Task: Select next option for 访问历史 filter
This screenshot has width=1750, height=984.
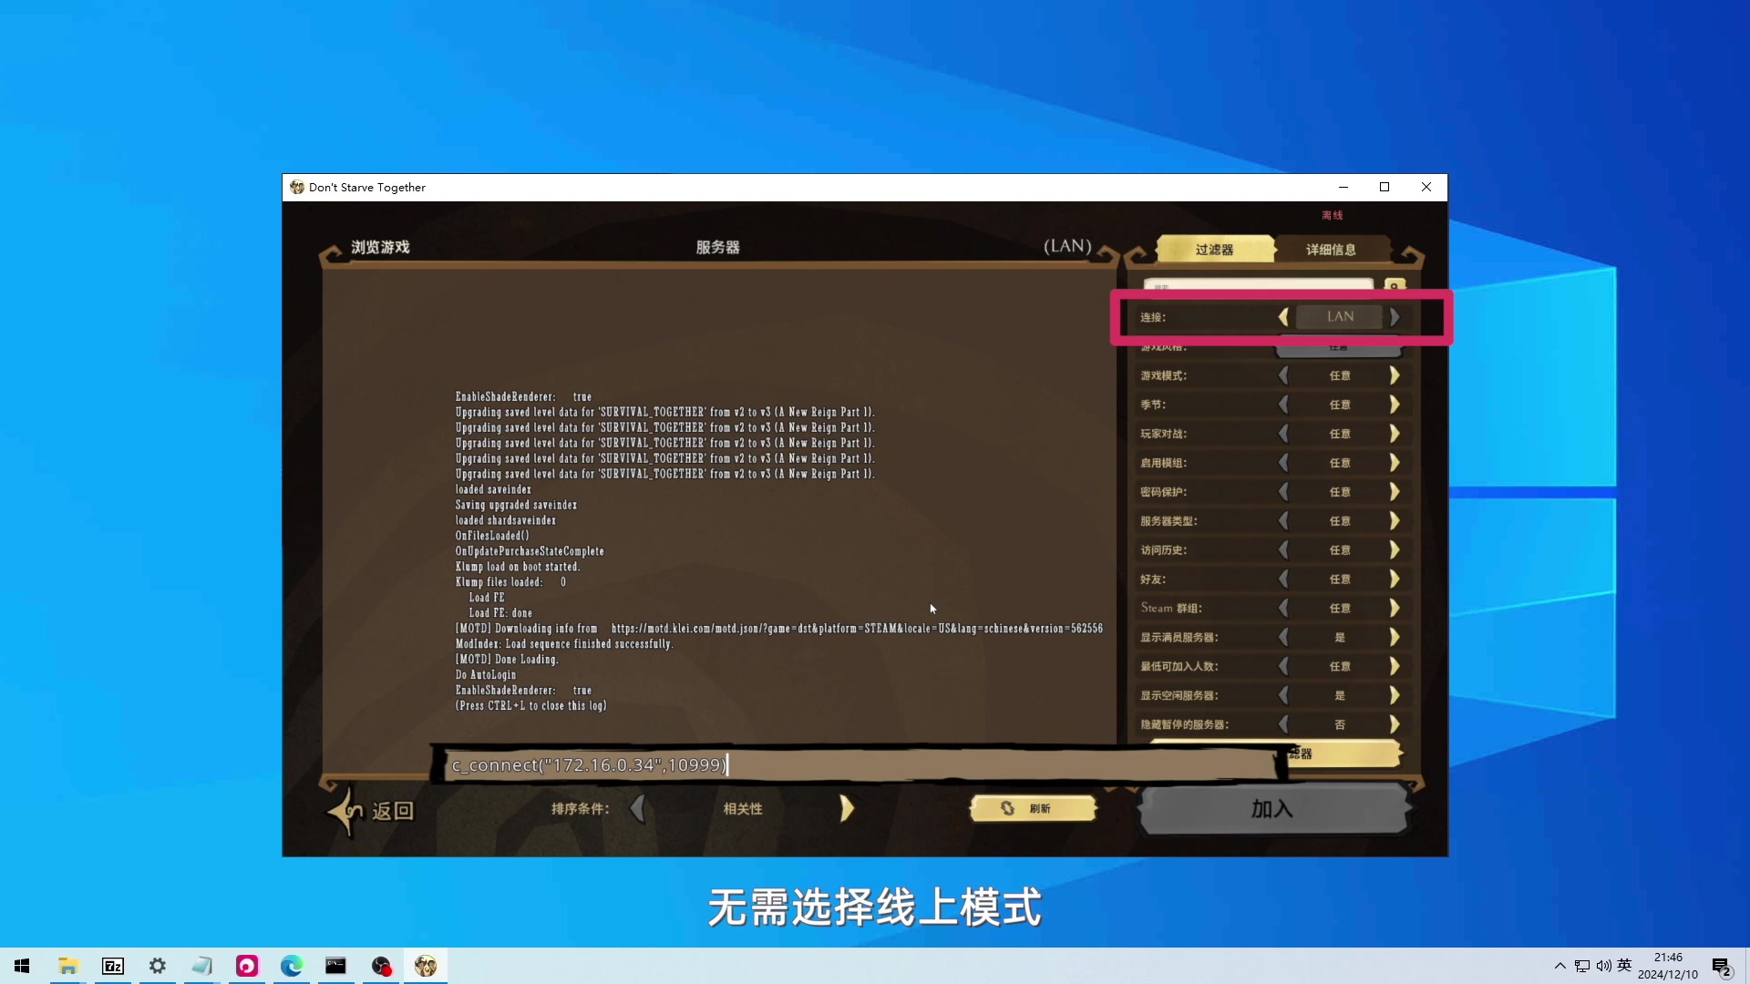Action: [1395, 550]
